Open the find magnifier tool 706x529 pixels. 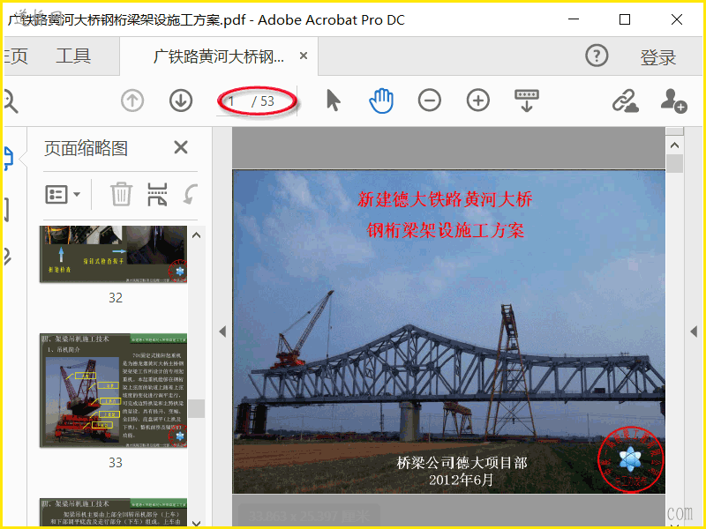click(x=10, y=101)
